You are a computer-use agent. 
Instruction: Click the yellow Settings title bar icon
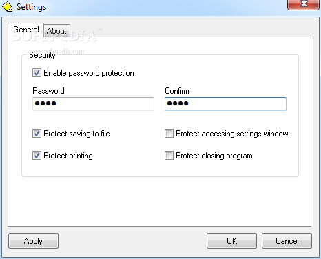click(x=8, y=6)
